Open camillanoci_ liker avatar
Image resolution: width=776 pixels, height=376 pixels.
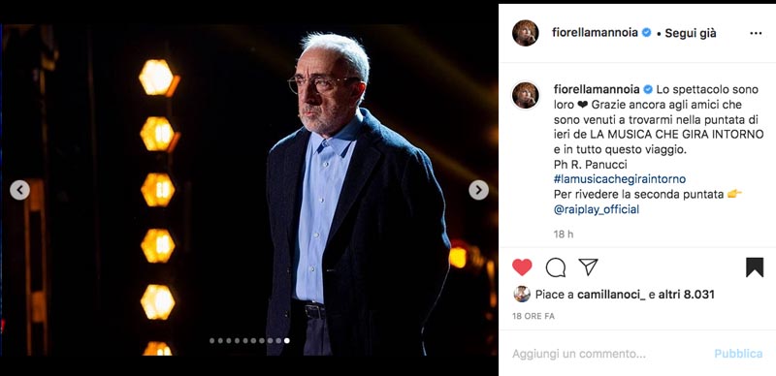click(x=522, y=294)
